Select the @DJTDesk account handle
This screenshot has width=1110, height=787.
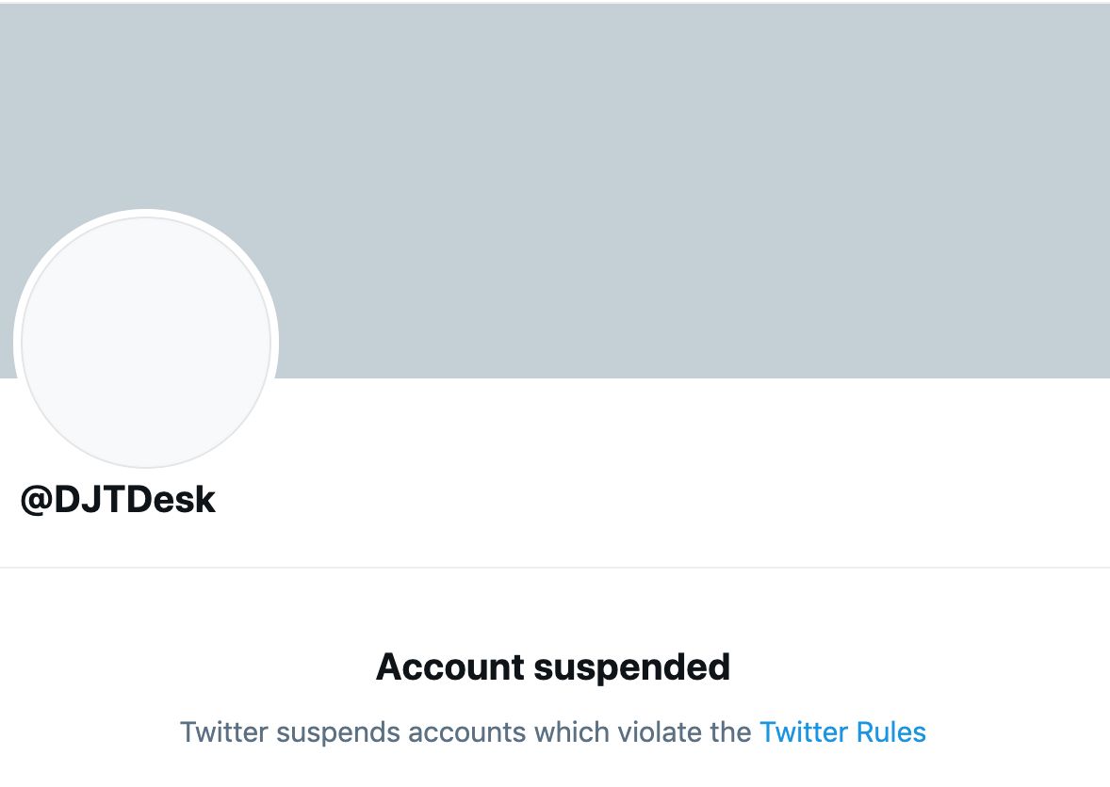coord(118,501)
